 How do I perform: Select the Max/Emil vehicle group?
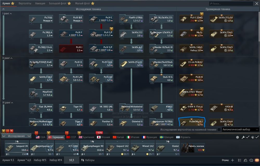[41, 93]
